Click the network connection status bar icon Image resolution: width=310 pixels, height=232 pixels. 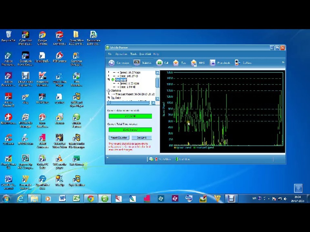tap(151, 159)
